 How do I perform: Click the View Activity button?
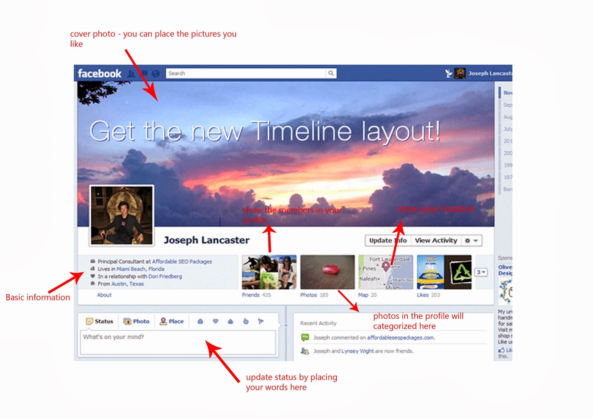coord(436,240)
